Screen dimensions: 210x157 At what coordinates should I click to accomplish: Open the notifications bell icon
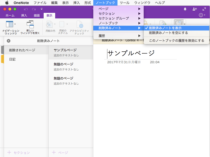click(185, 9)
